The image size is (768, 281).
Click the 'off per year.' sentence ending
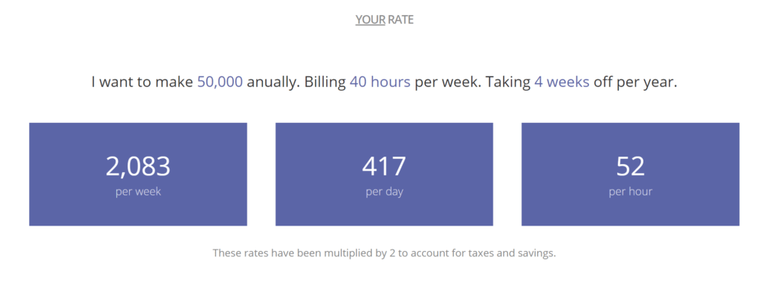click(635, 82)
